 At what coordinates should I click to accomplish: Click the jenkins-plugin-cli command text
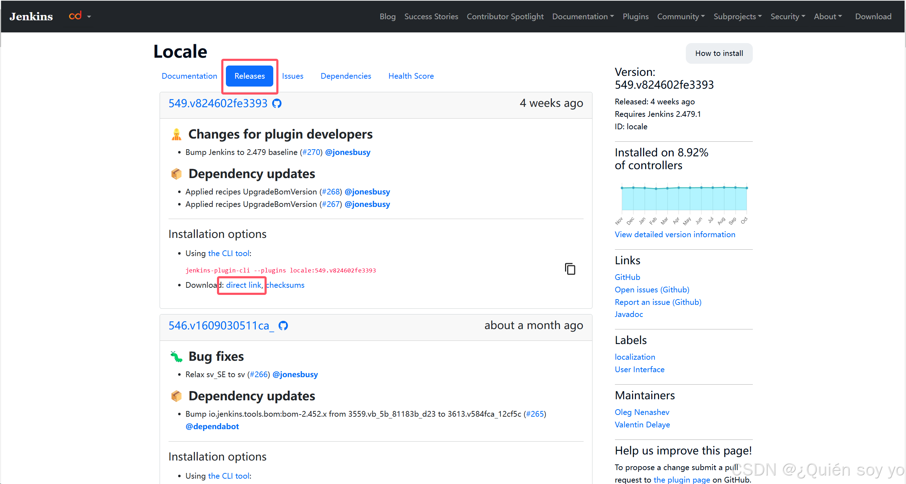pyautogui.click(x=280, y=270)
